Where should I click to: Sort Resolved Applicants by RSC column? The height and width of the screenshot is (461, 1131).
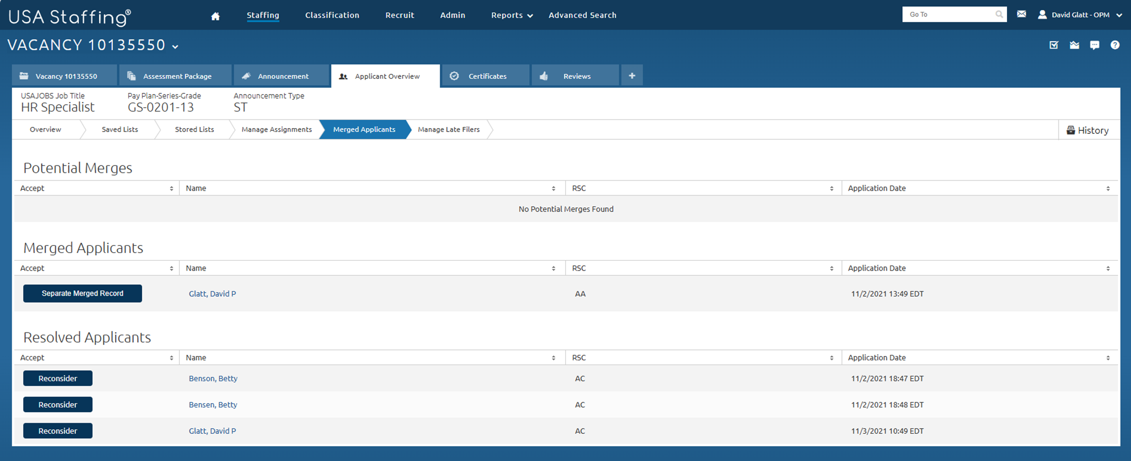pos(831,358)
